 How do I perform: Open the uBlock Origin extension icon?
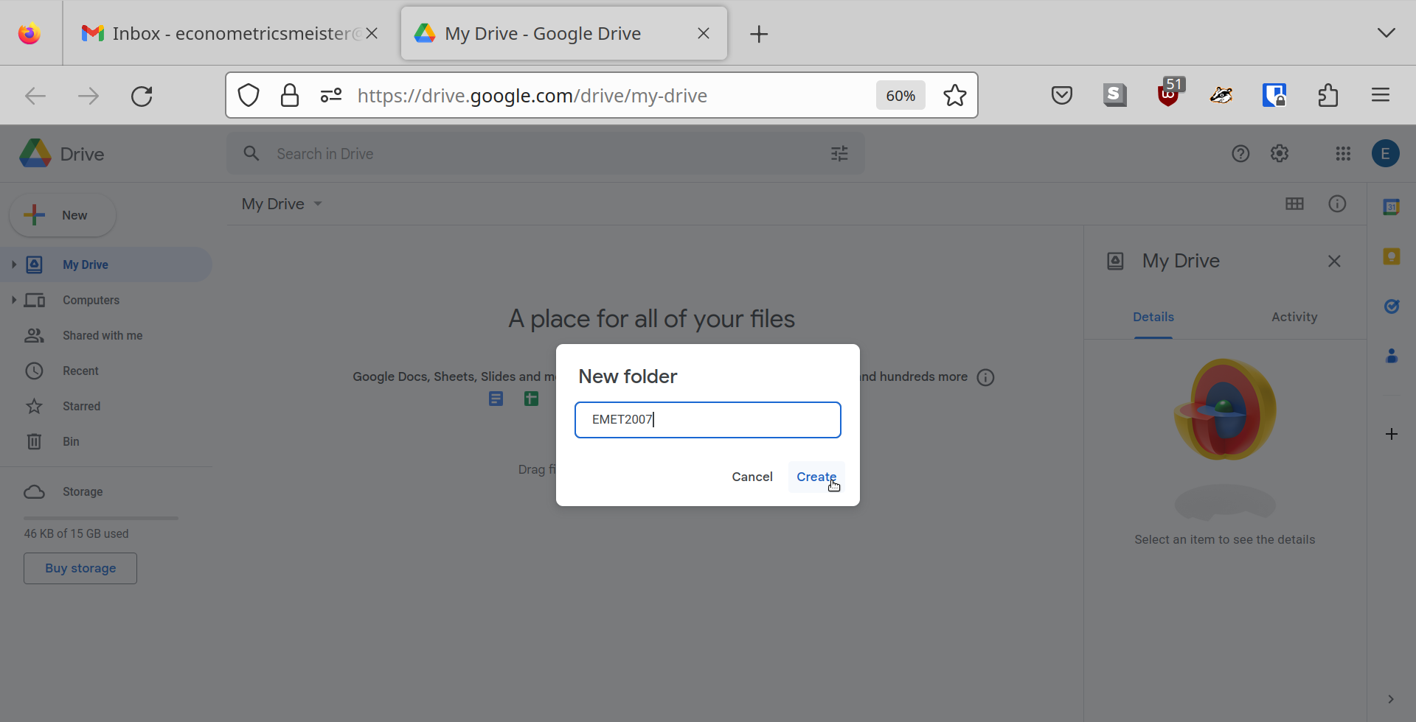[1170, 93]
